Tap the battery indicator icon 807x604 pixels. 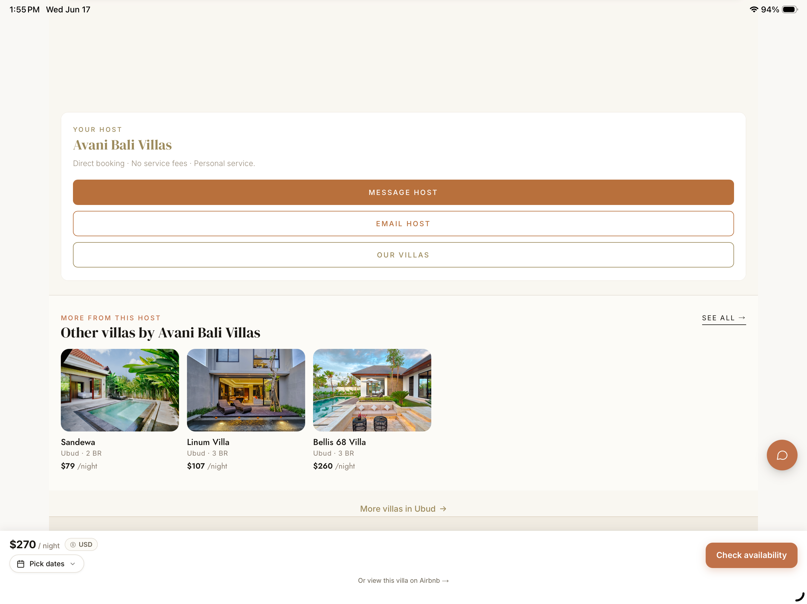coord(790,9)
